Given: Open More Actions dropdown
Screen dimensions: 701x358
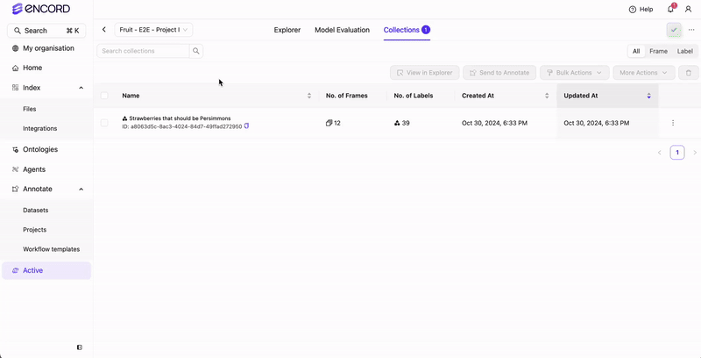Looking at the screenshot, I should pyautogui.click(x=644, y=73).
